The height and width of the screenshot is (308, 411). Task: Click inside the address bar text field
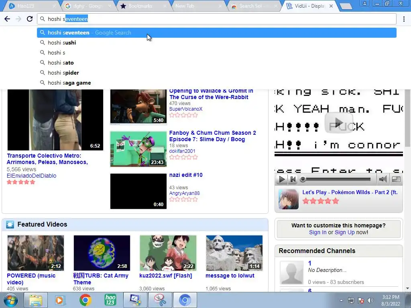pyautogui.click(x=216, y=19)
